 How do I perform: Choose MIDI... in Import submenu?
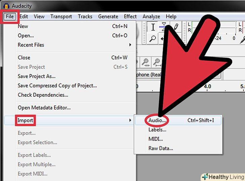tap(178, 139)
